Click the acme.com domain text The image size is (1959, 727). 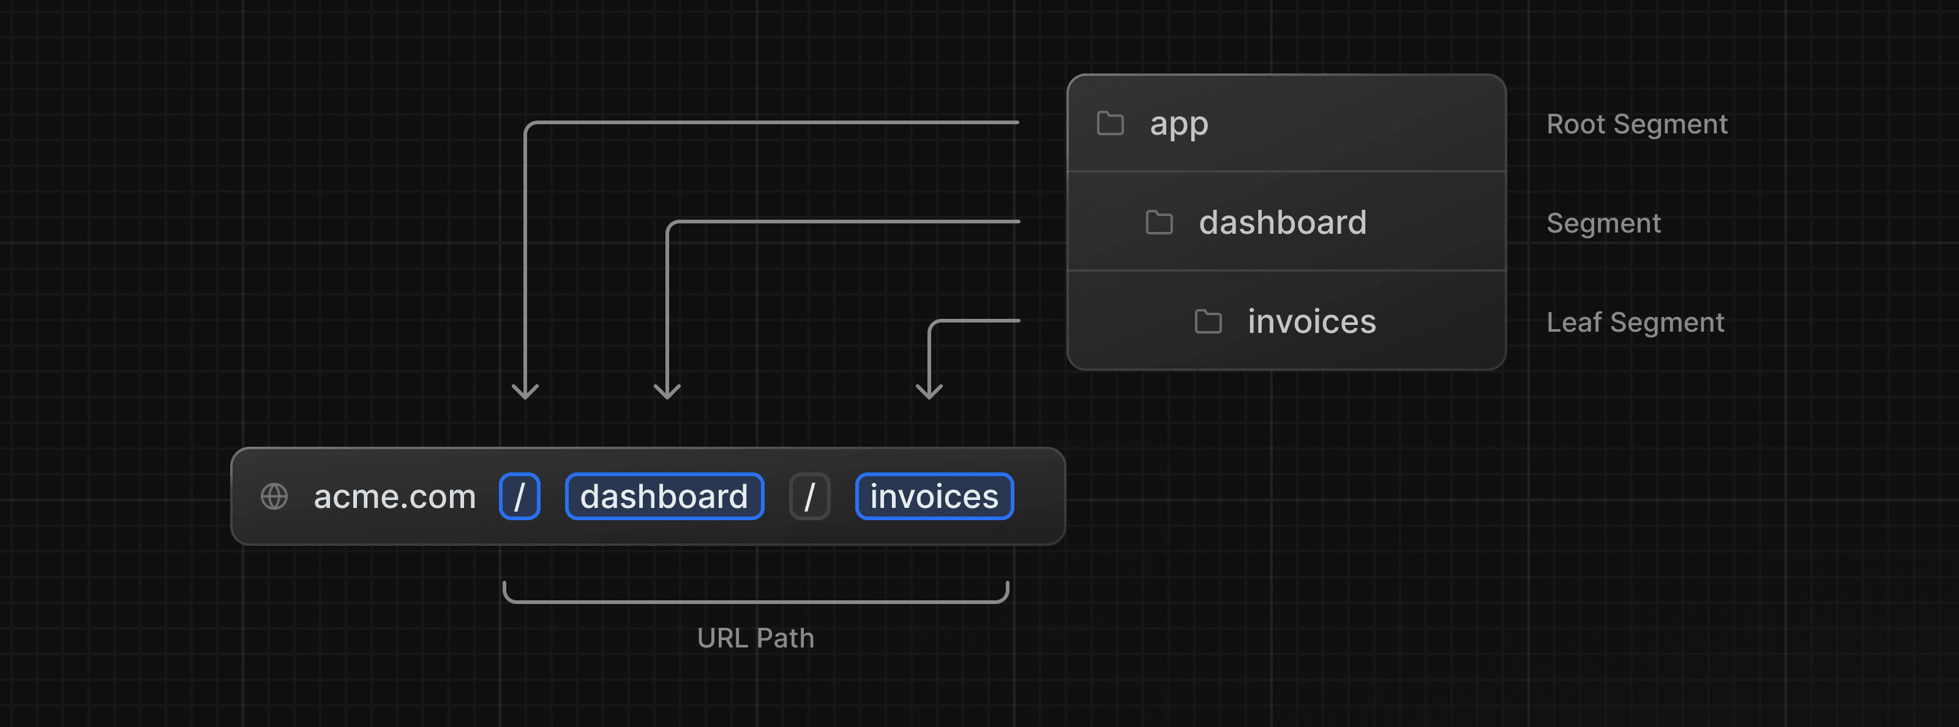tap(394, 496)
